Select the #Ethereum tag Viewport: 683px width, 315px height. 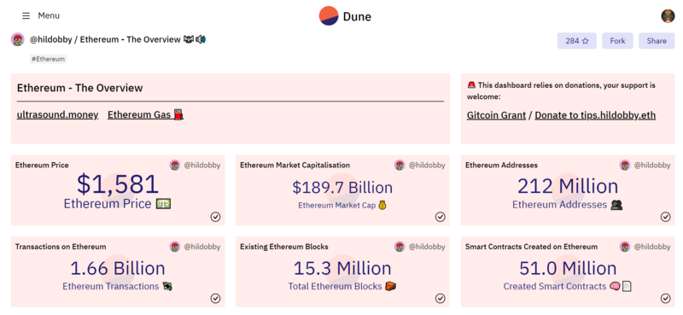[49, 59]
